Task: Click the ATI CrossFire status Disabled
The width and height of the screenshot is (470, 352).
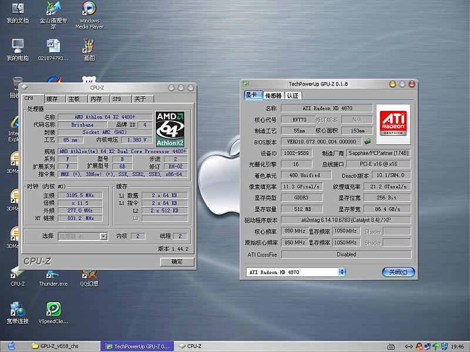Action: point(346,255)
